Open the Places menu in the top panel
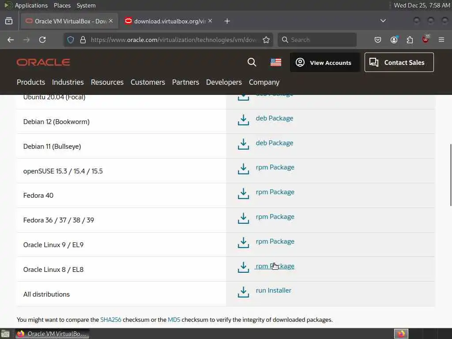Viewport: 452px width, 339px height. click(x=62, y=5)
